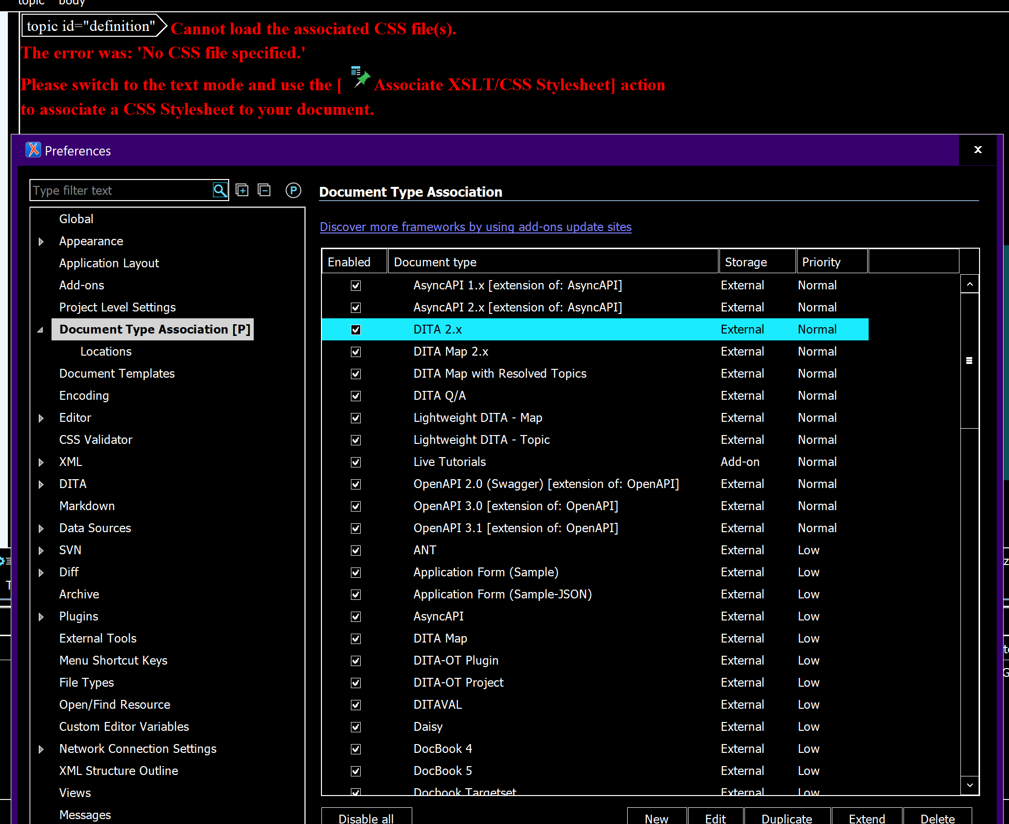Open the Encoding preferences page
The width and height of the screenshot is (1009, 824).
[x=84, y=396]
